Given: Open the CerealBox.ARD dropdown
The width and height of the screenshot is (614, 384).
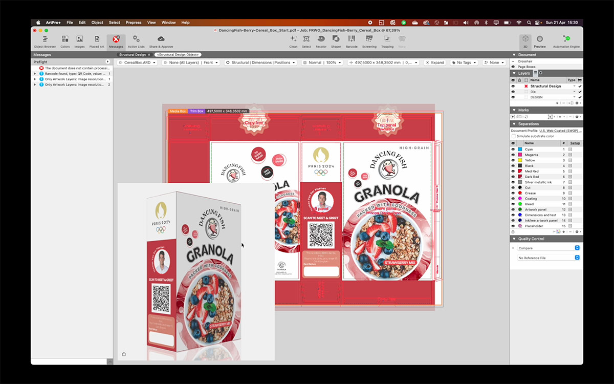Looking at the screenshot, I should pos(137,62).
